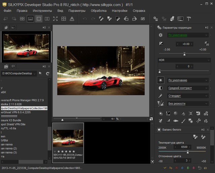Click the warning triangle icon in toolbar
This screenshot has height=173, width=215.
(72, 19)
